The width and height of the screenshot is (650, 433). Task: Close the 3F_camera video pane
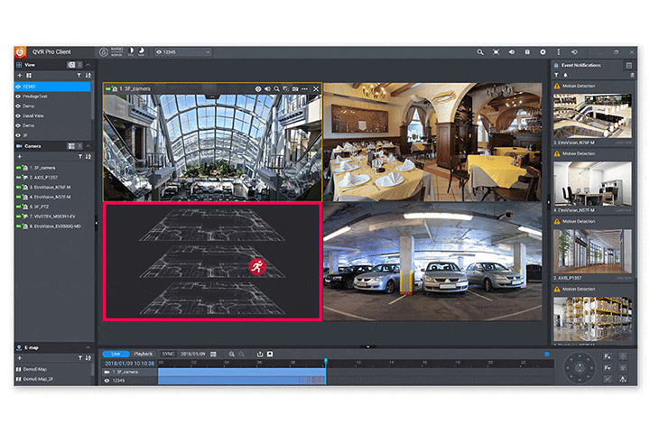316,89
